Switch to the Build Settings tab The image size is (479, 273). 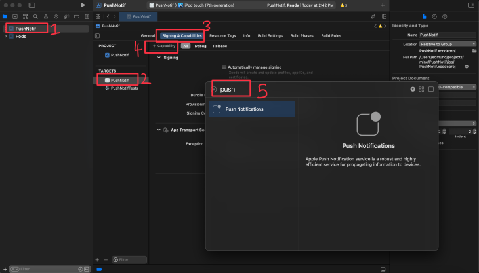click(269, 35)
